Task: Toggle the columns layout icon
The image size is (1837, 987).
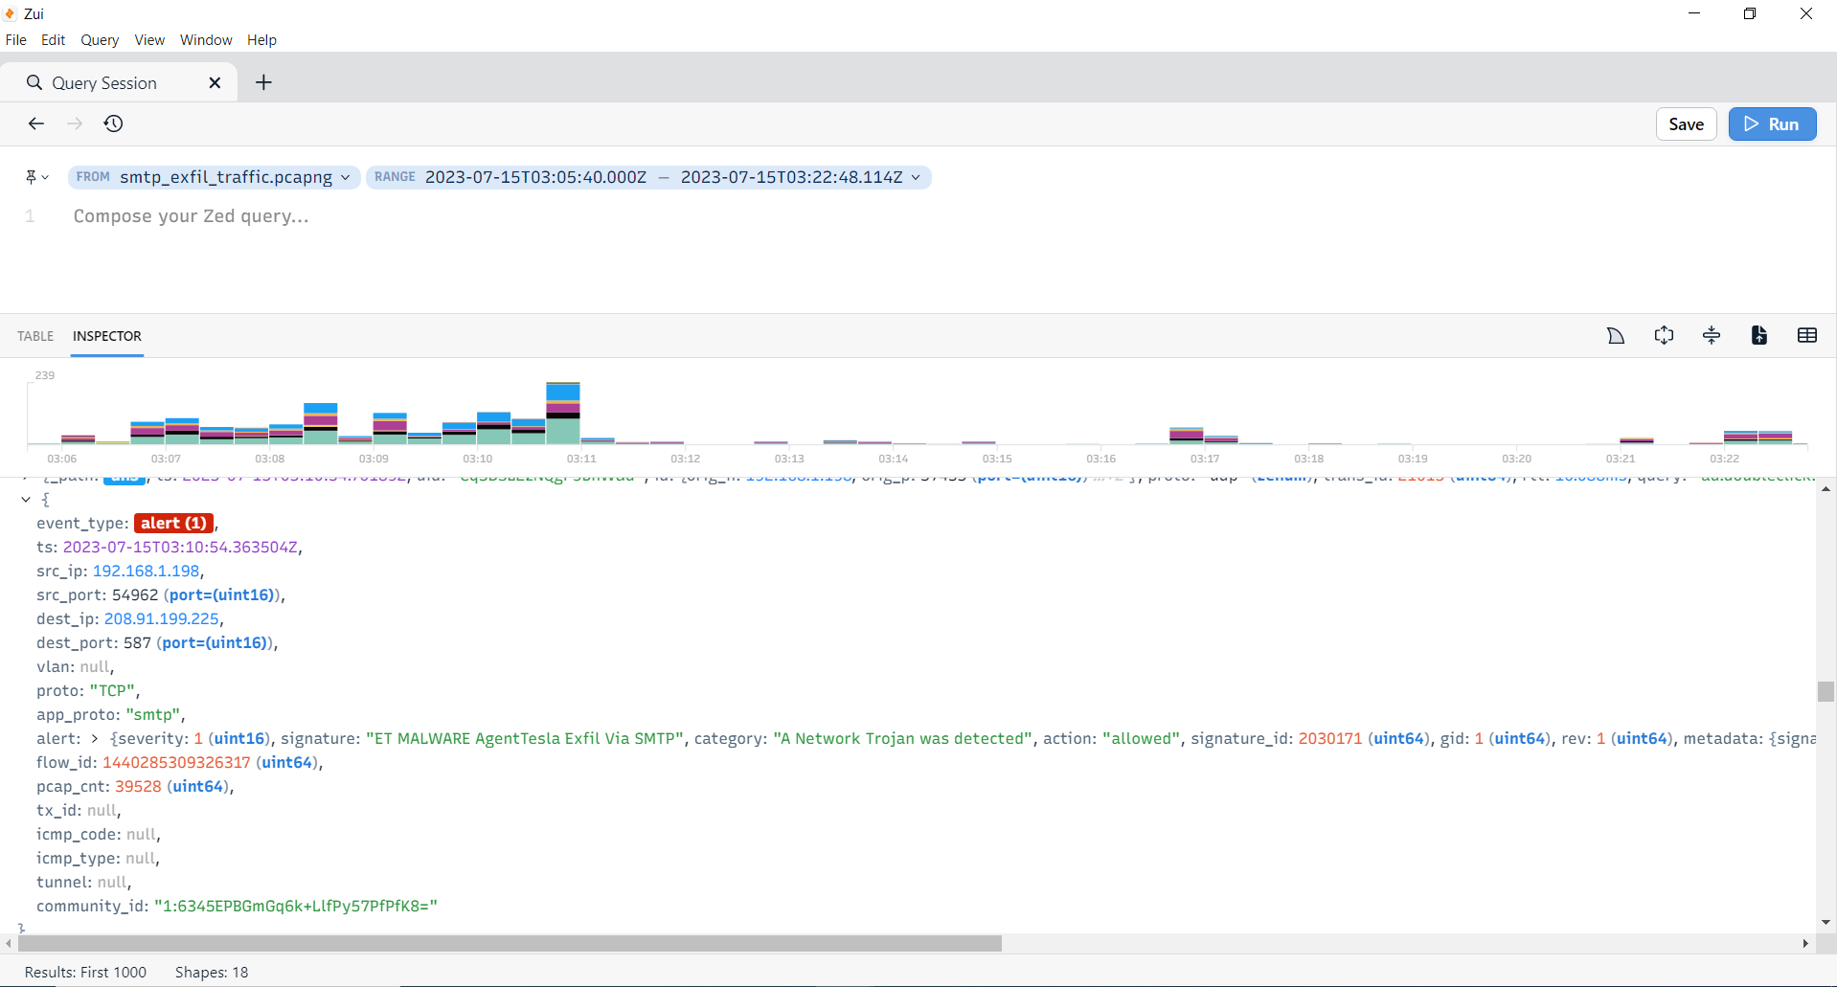Action: pyautogui.click(x=1807, y=335)
